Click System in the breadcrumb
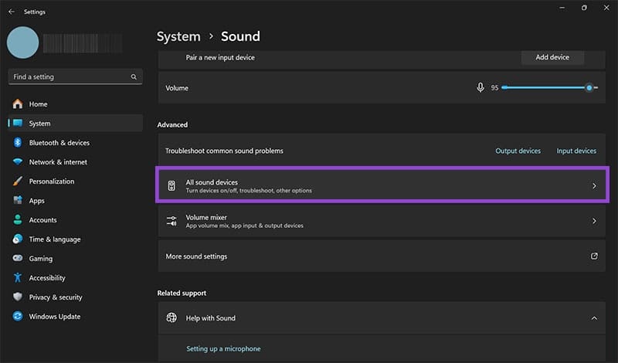The image size is (618, 363). [178, 36]
